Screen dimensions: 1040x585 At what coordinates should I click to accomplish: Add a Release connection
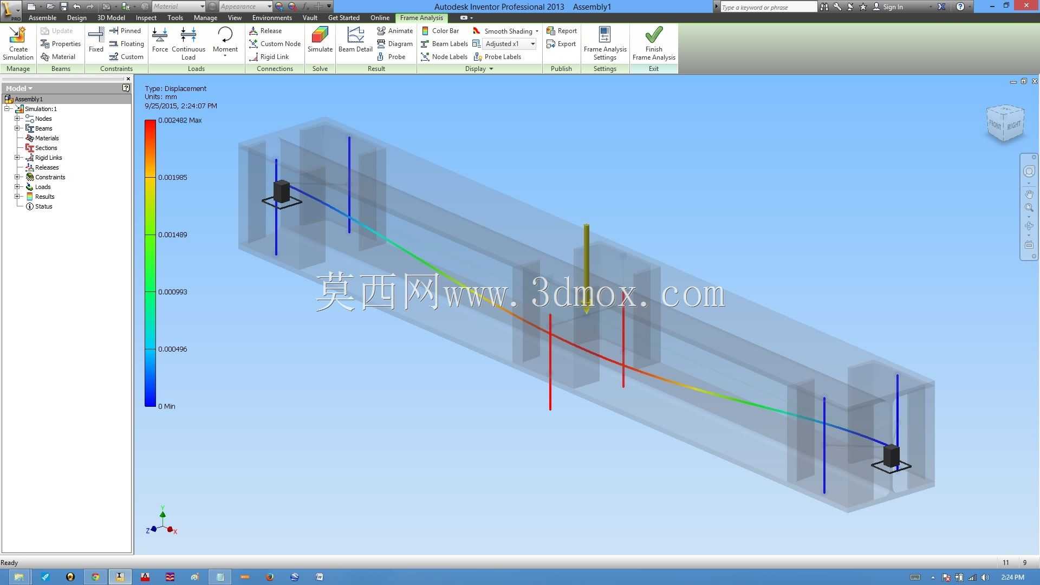tap(265, 31)
